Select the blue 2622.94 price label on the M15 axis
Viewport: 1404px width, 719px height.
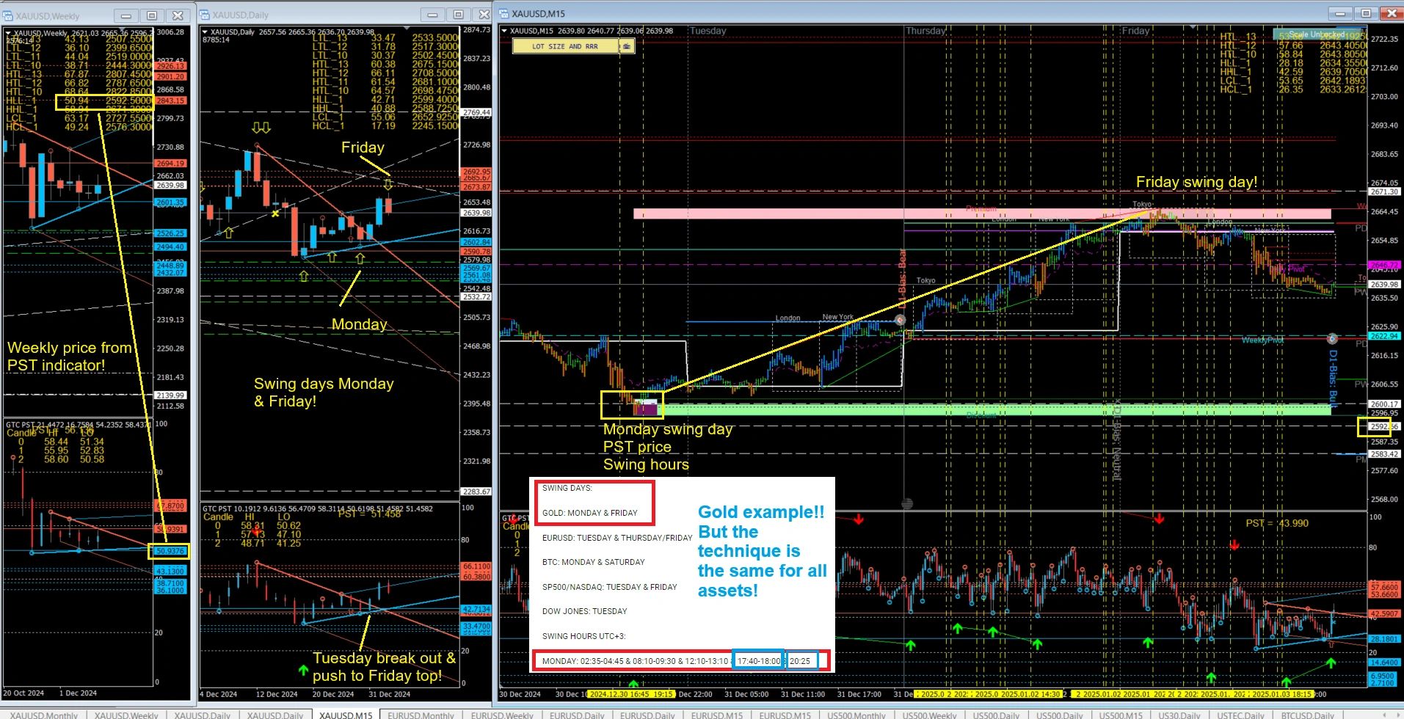pos(1384,336)
